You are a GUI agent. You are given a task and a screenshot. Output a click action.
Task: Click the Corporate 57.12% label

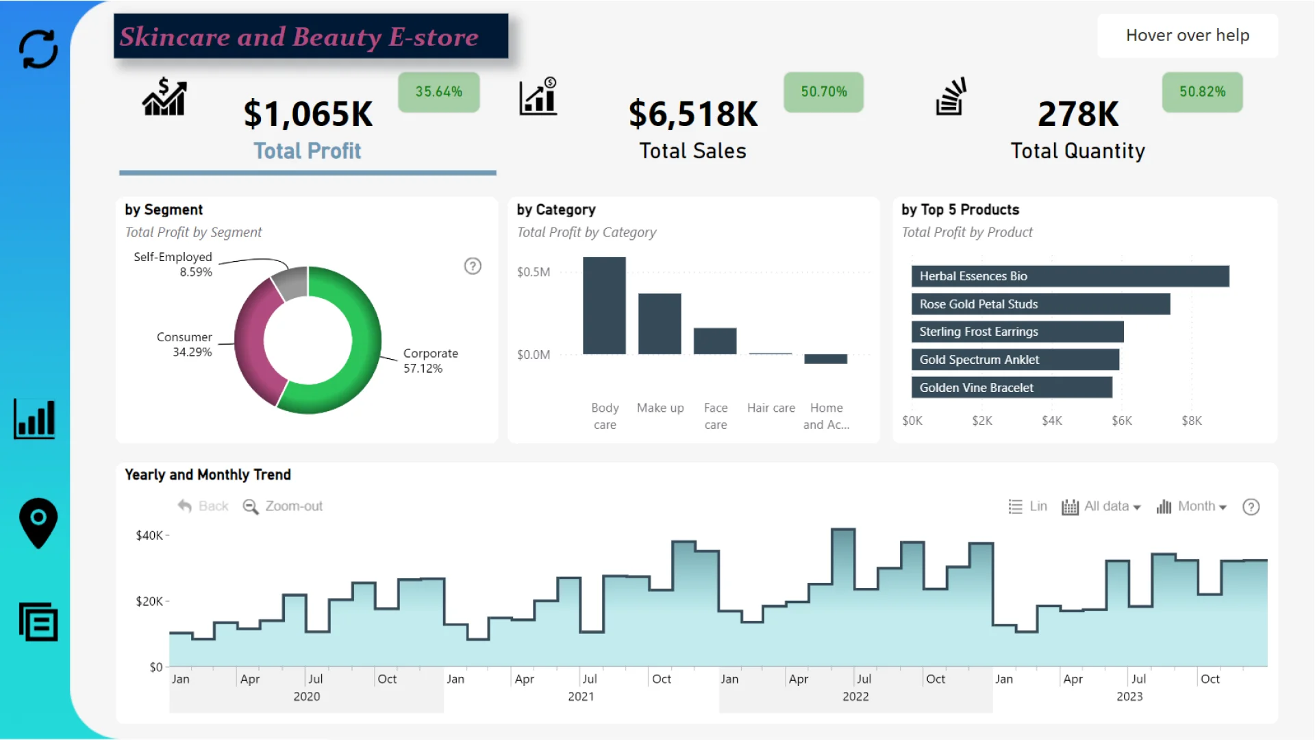(x=430, y=361)
